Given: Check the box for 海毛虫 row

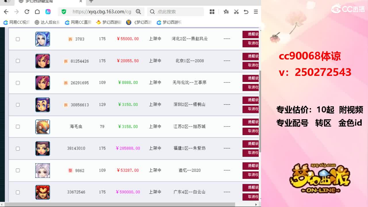Looking at the screenshot, I should coord(18,127).
